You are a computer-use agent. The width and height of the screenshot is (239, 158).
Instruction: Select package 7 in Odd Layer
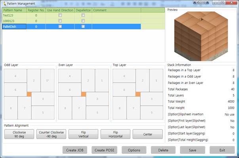click(x=25, y=108)
